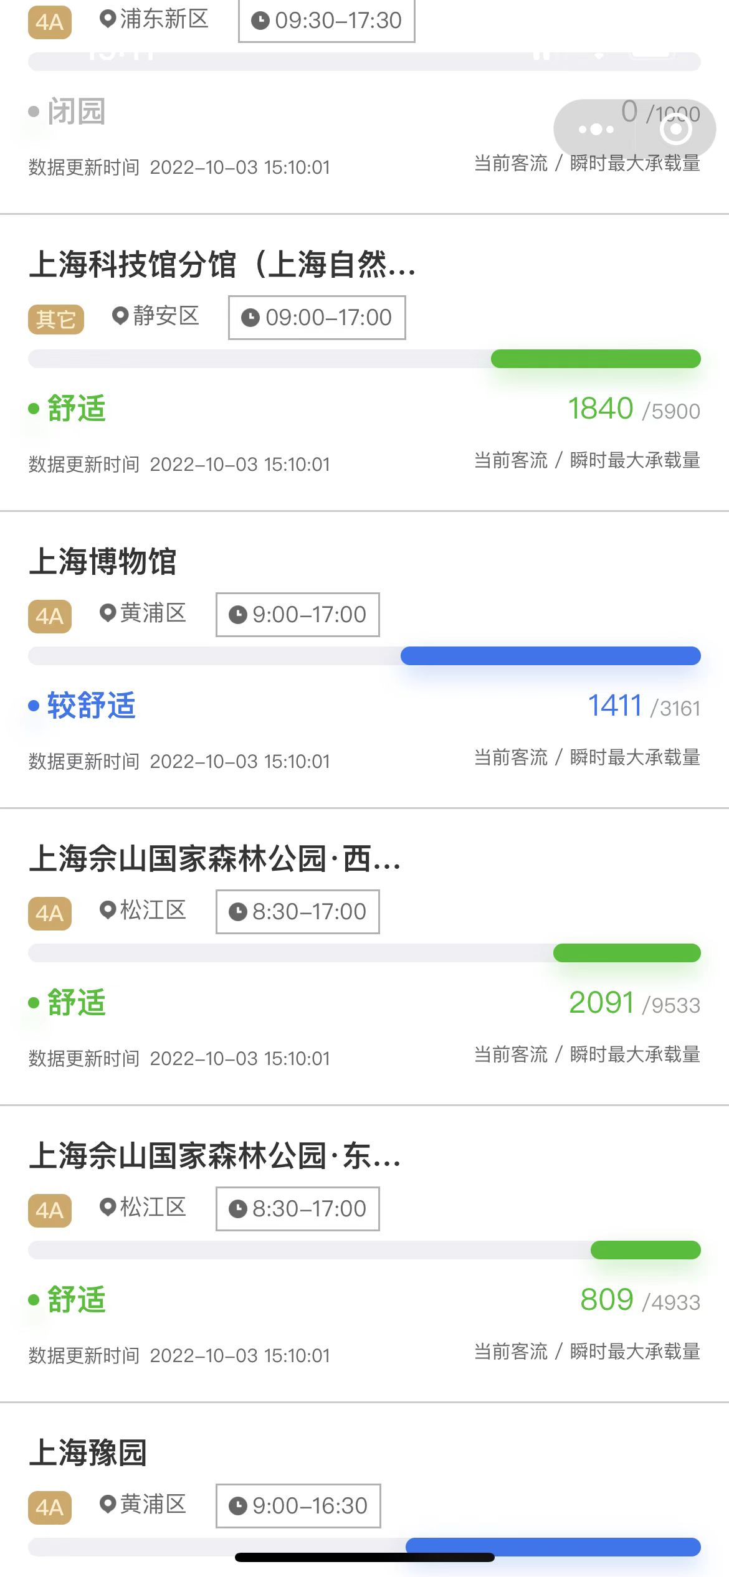Tap the mini-program more options dots

596,130
